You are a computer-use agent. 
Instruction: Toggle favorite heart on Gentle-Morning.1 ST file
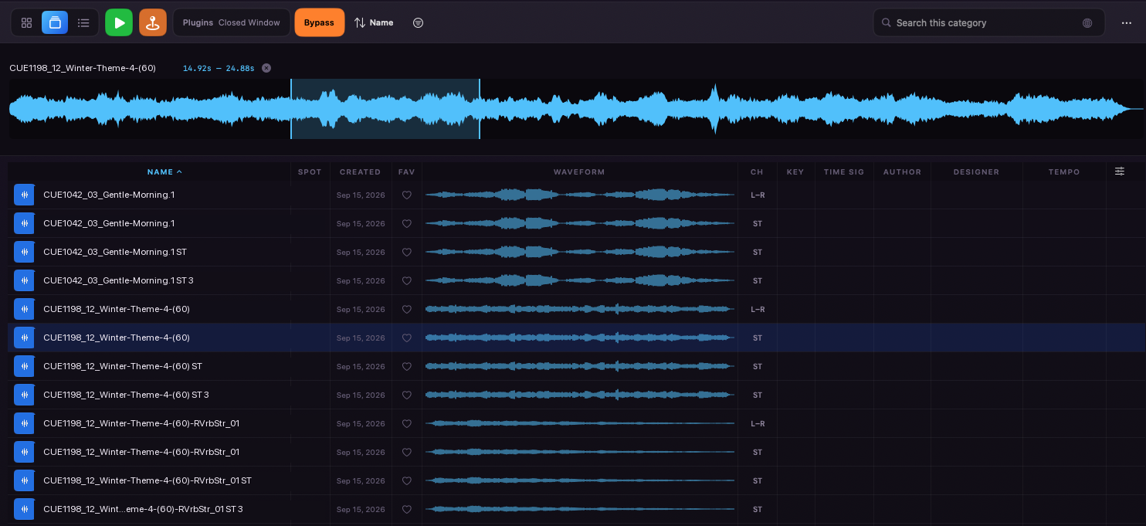407,253
